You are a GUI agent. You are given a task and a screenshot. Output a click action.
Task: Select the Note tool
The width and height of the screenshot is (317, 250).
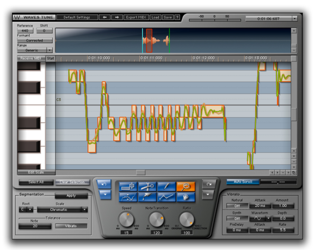tap(128, 187)
